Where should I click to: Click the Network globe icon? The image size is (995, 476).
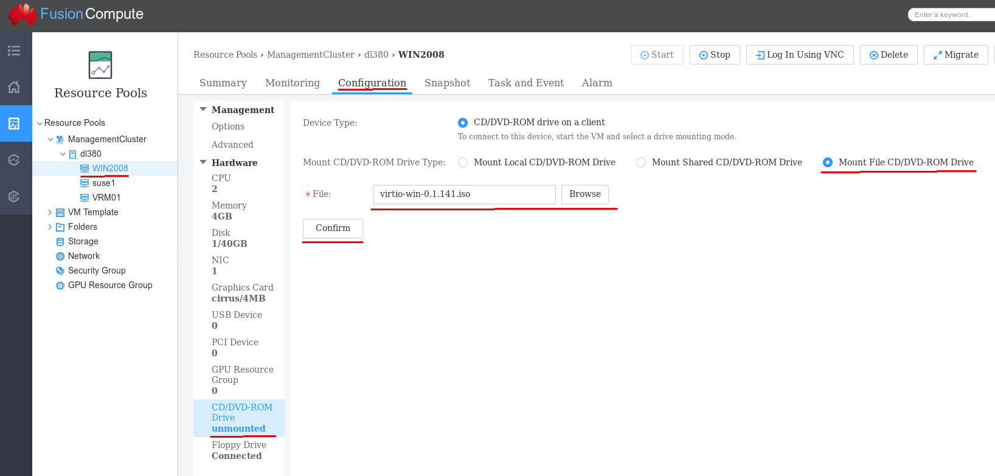[x=60, y=257]
